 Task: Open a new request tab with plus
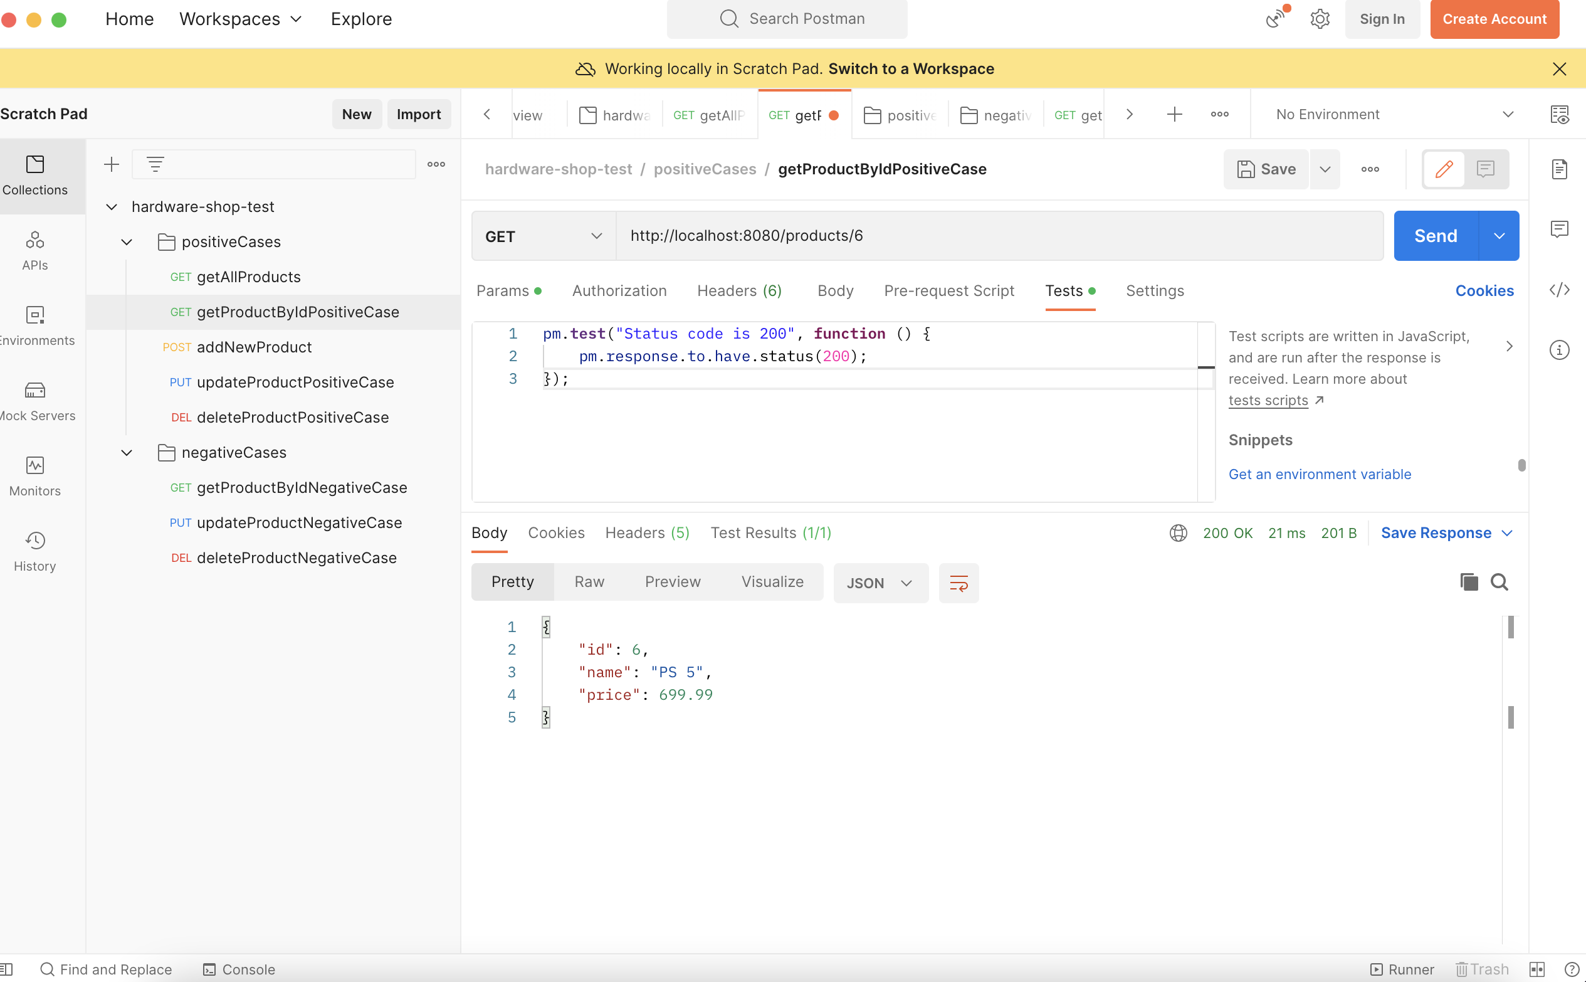tap(1174, 114)
